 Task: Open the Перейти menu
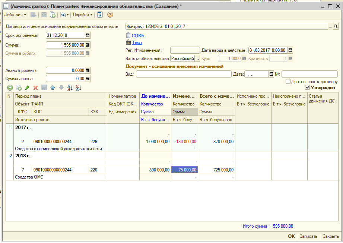(83, 15)
